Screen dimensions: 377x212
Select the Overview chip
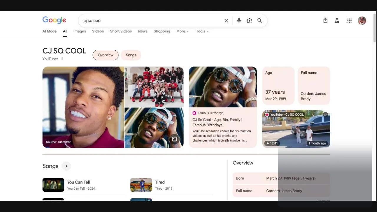pyautogui.click(x=105, y=55)
